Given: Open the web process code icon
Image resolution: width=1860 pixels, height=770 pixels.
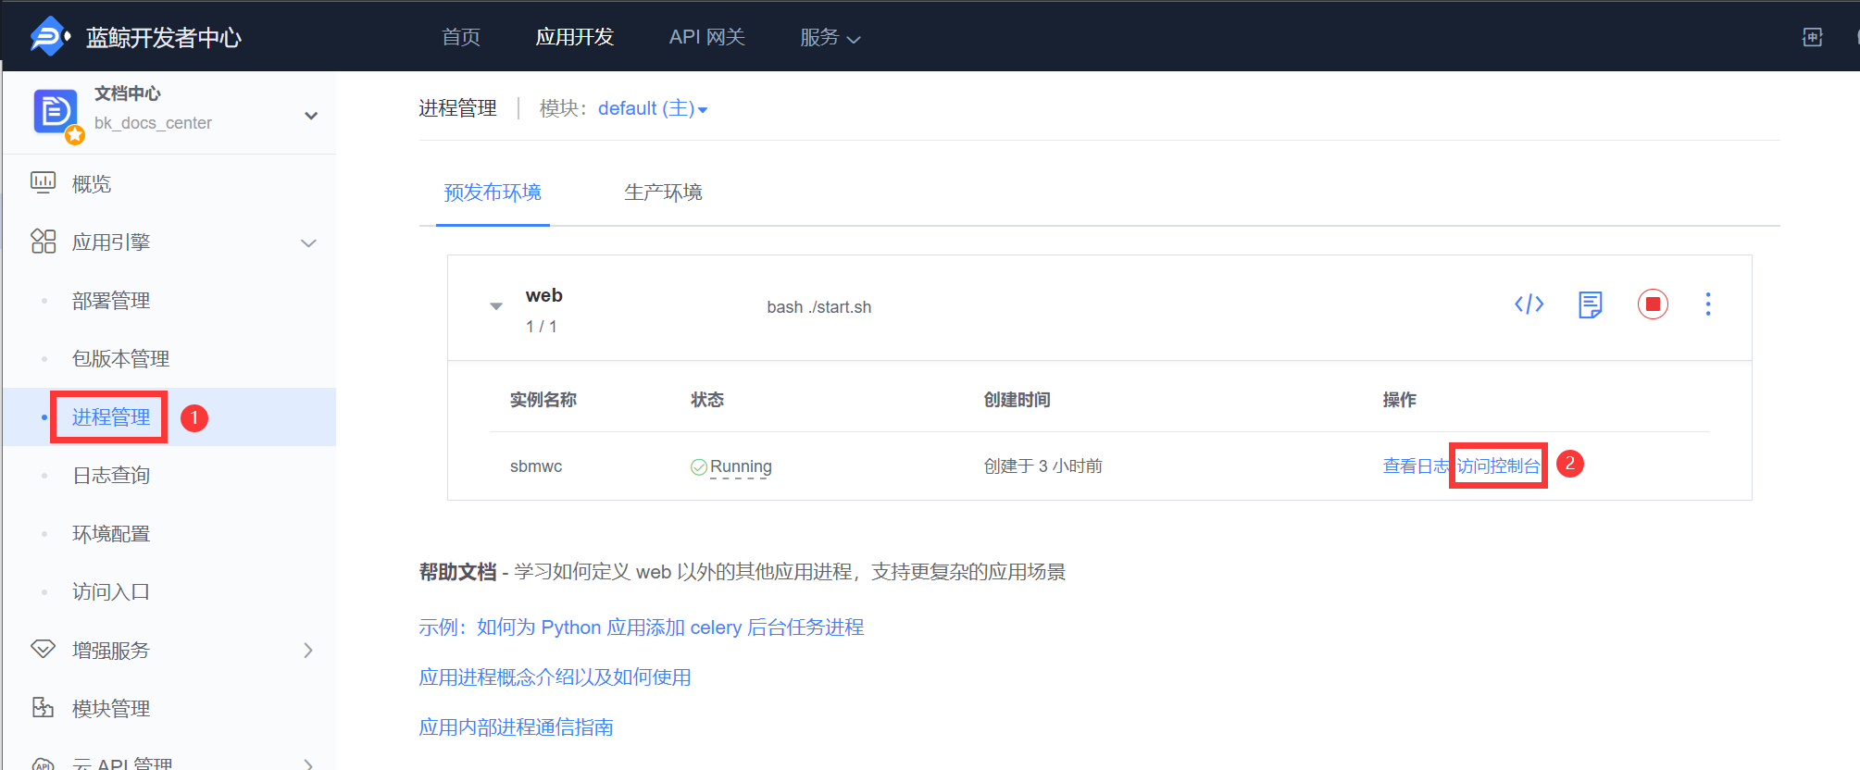Looking at the screenshot, I should pos(1529,304).
